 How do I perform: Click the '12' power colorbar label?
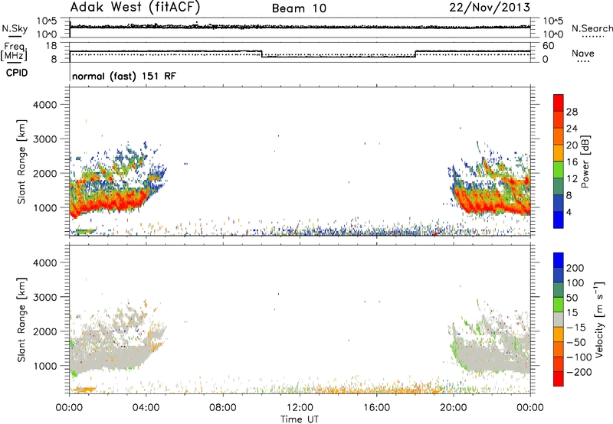pos(572,179)
